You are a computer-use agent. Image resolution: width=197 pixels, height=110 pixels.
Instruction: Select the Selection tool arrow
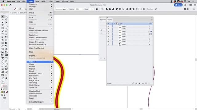(3, 16)
